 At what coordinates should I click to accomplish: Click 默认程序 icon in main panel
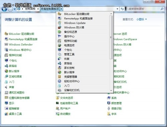click(6, 71)
